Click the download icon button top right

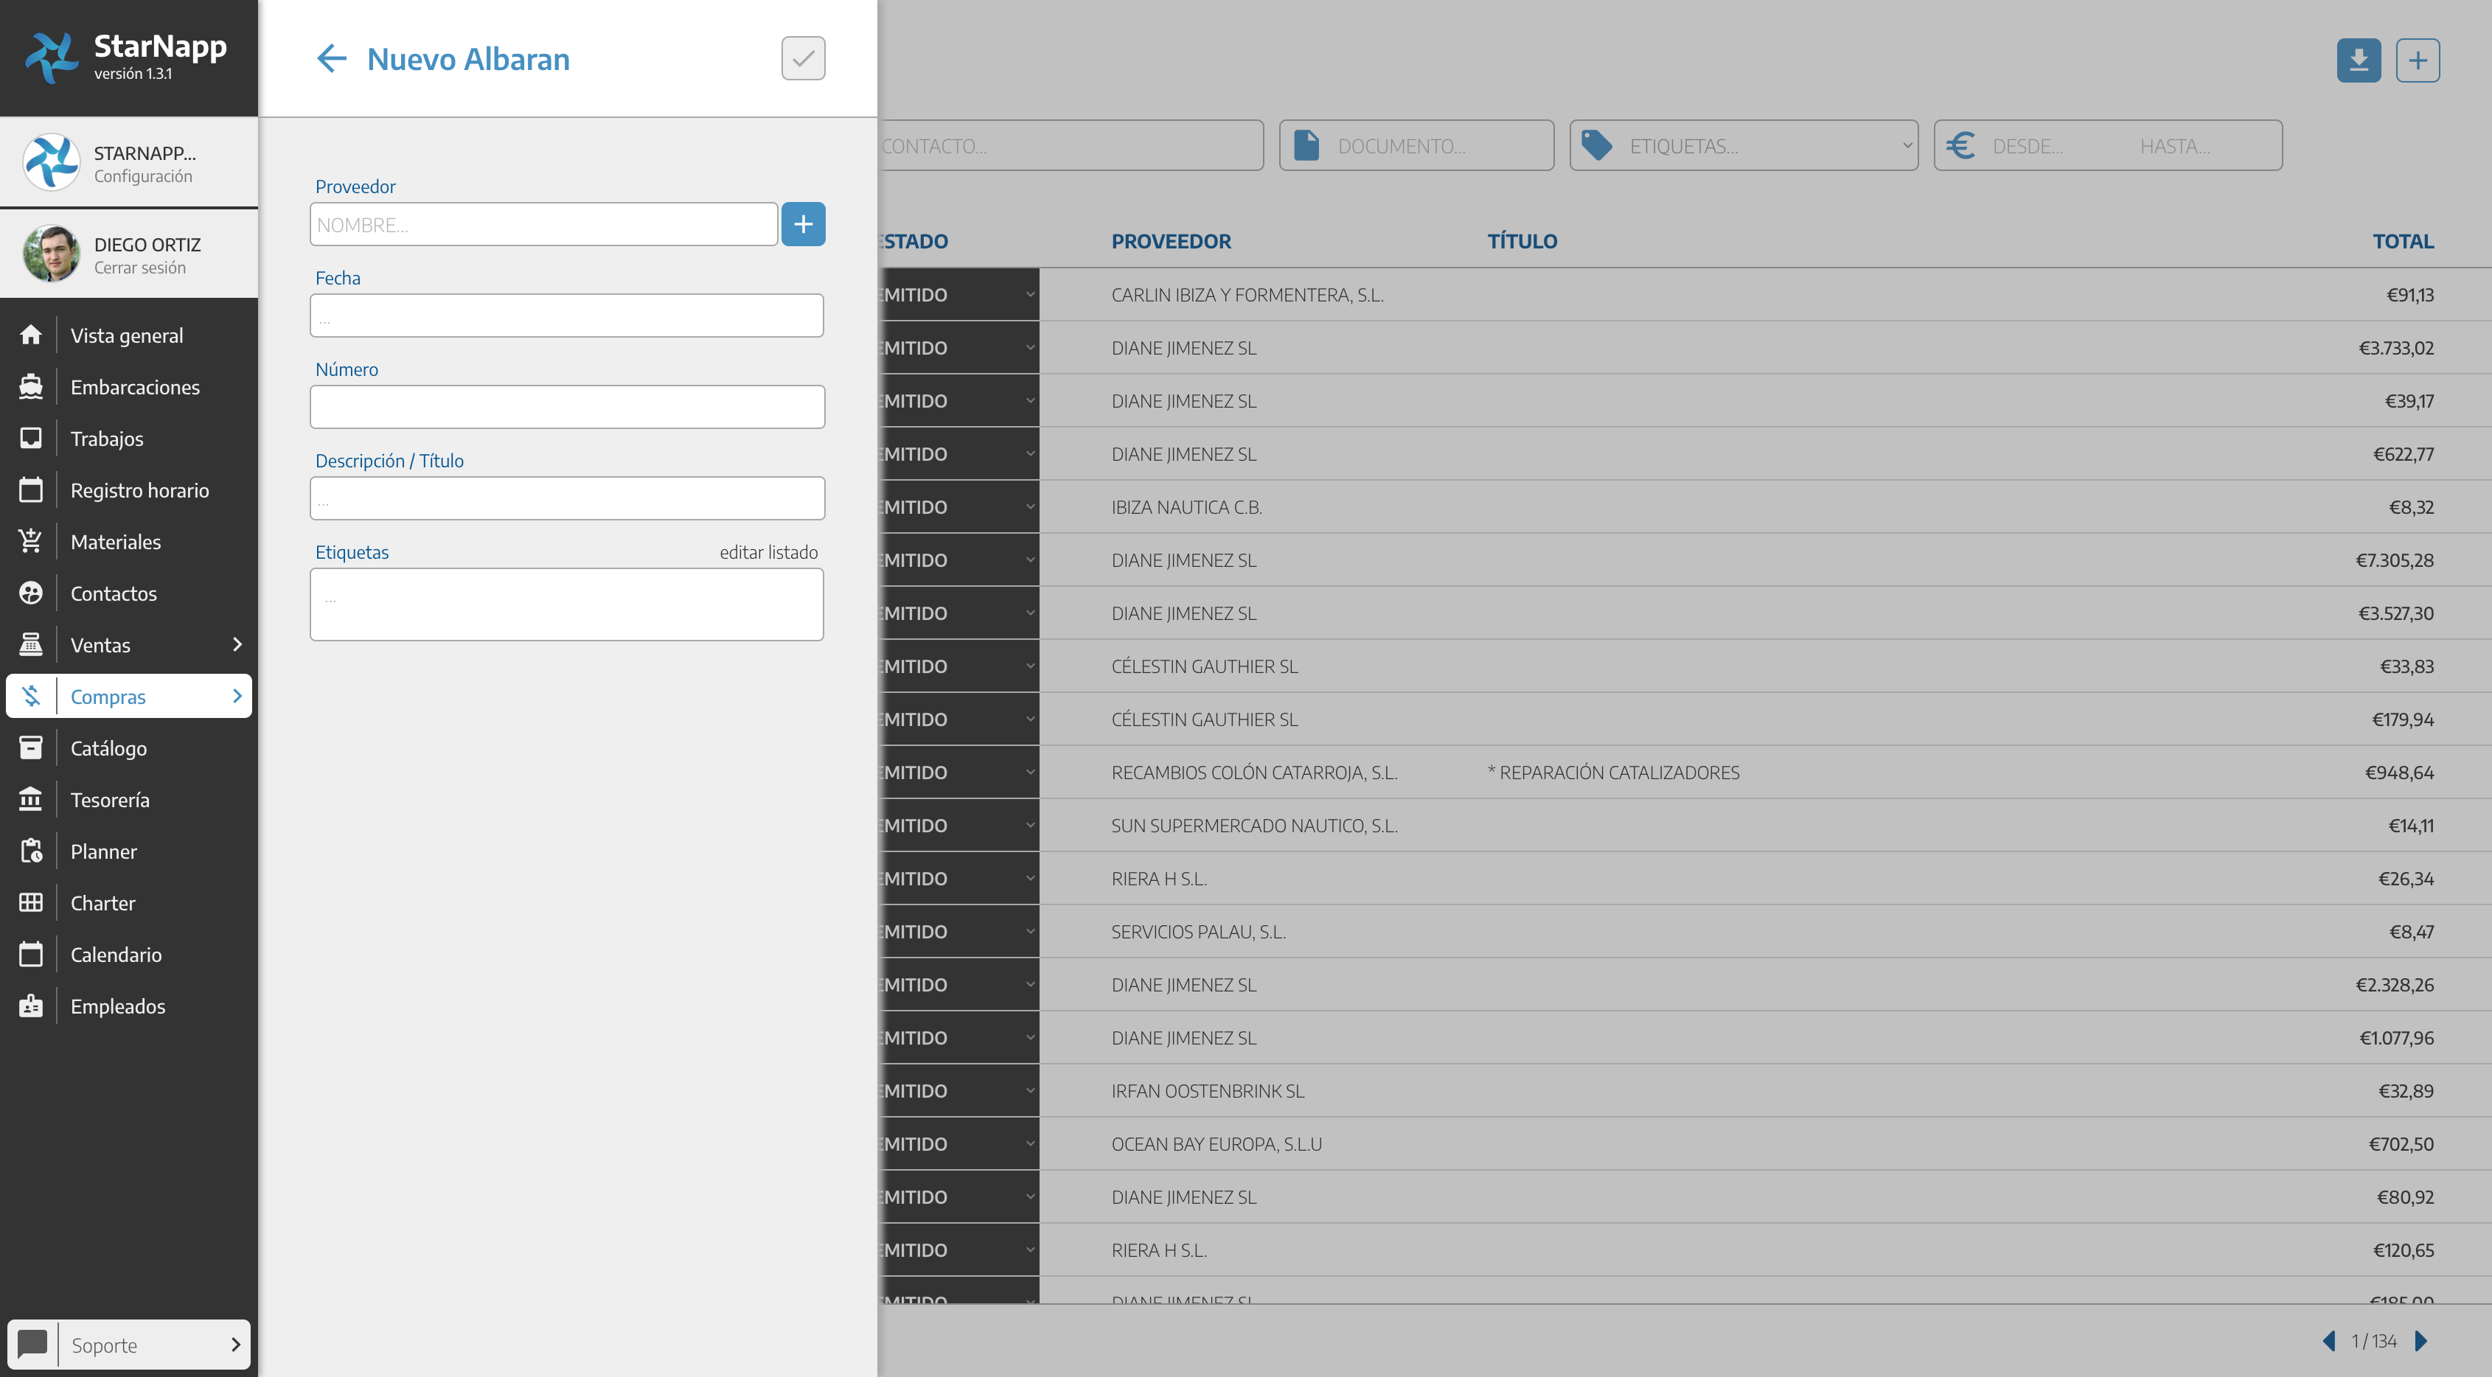2359,61
